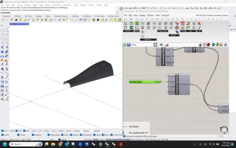This screenshot has height=148, width=236.
Task: Toggle the Mid osnap checkbox
Action: click(x=24, y=131)
